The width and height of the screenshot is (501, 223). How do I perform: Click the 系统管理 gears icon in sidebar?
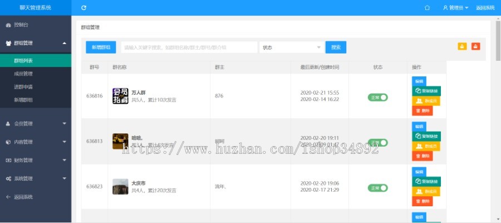8,178
